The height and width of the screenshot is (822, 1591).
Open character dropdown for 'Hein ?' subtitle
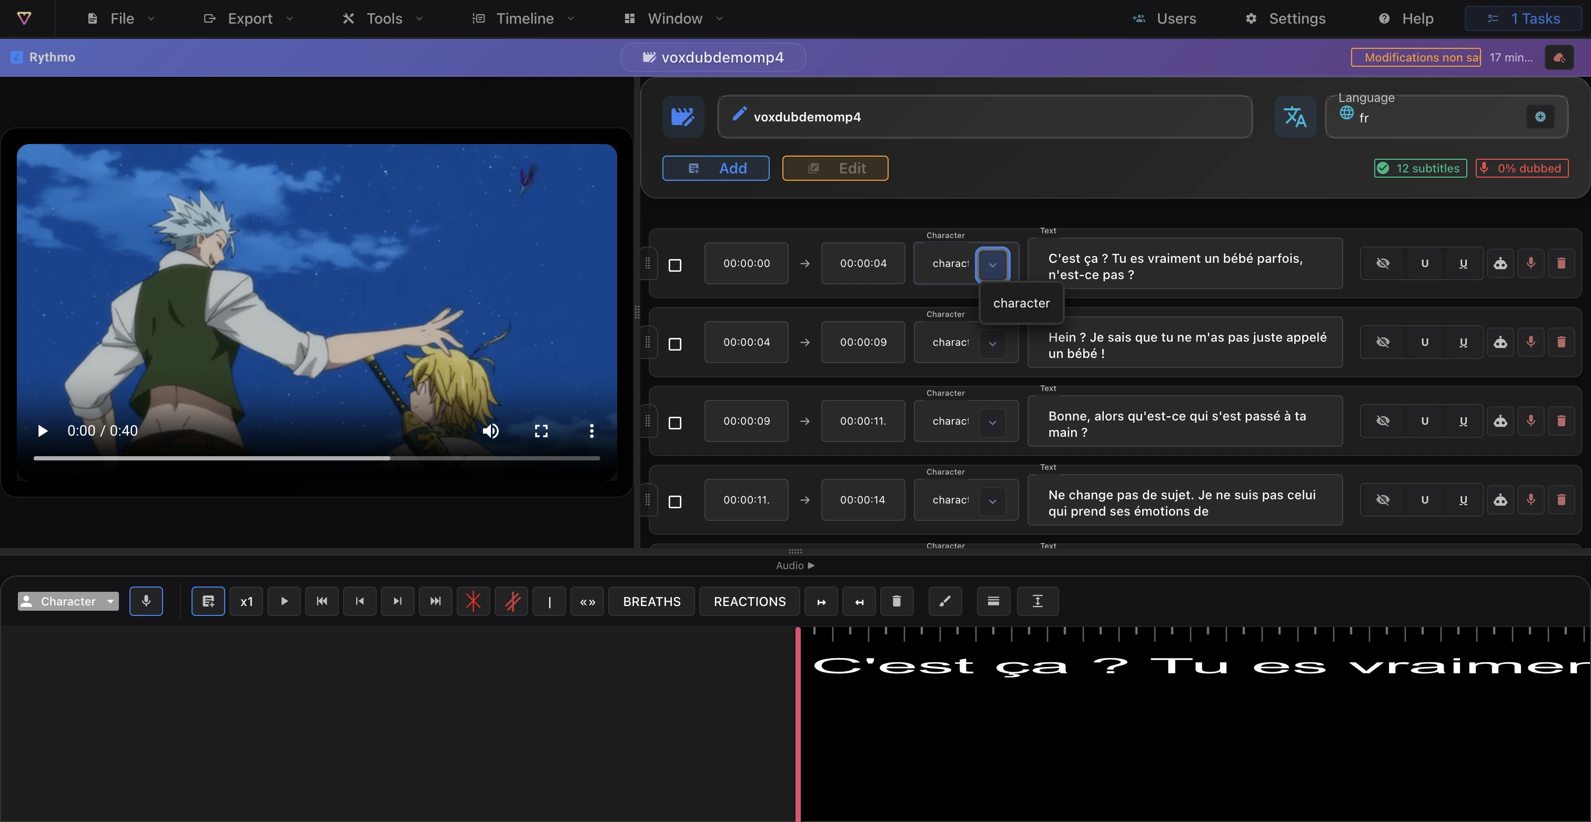992,343
